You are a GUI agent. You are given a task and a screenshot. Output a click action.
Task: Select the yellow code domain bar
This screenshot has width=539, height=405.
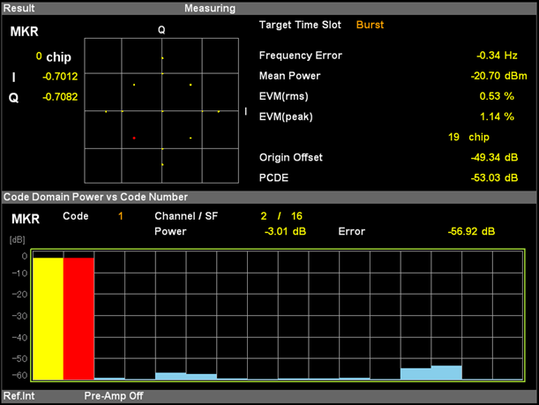(x=48, y=319)
